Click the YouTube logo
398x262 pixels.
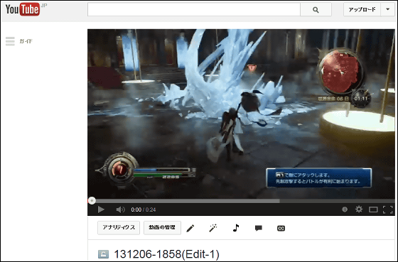click(23, 10)
